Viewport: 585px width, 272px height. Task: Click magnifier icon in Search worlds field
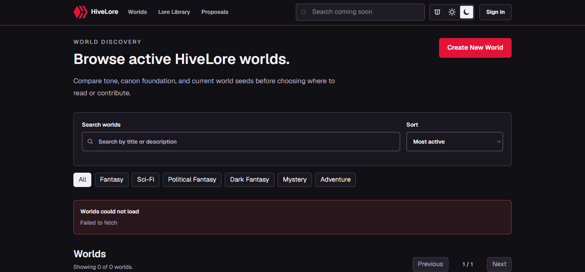(90, 141)
